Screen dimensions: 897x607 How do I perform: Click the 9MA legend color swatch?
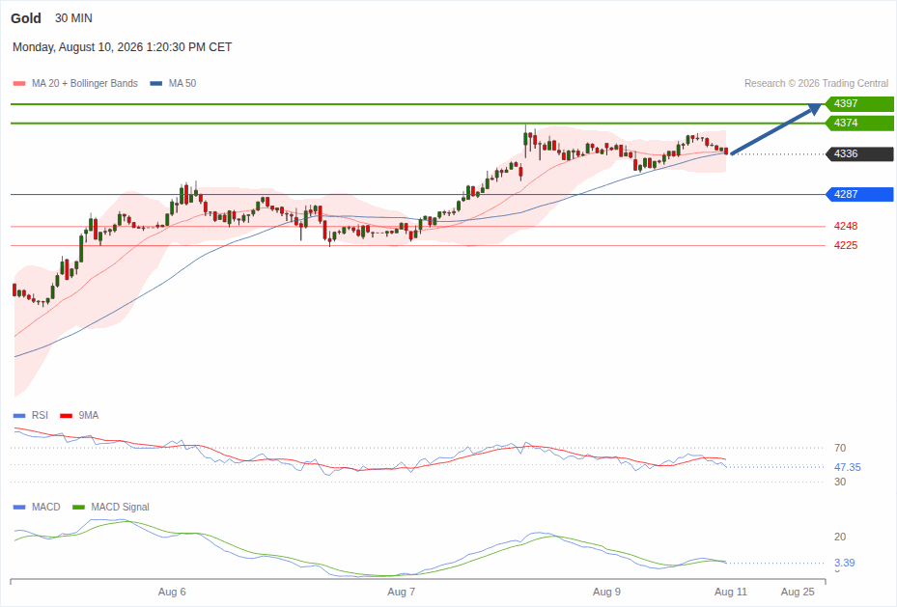67,416
